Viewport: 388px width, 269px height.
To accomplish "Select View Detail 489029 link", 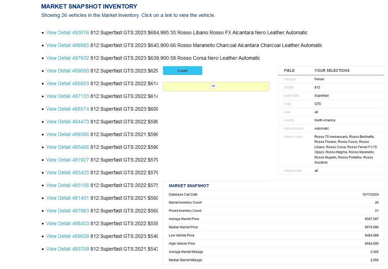I will coord(67,236).
